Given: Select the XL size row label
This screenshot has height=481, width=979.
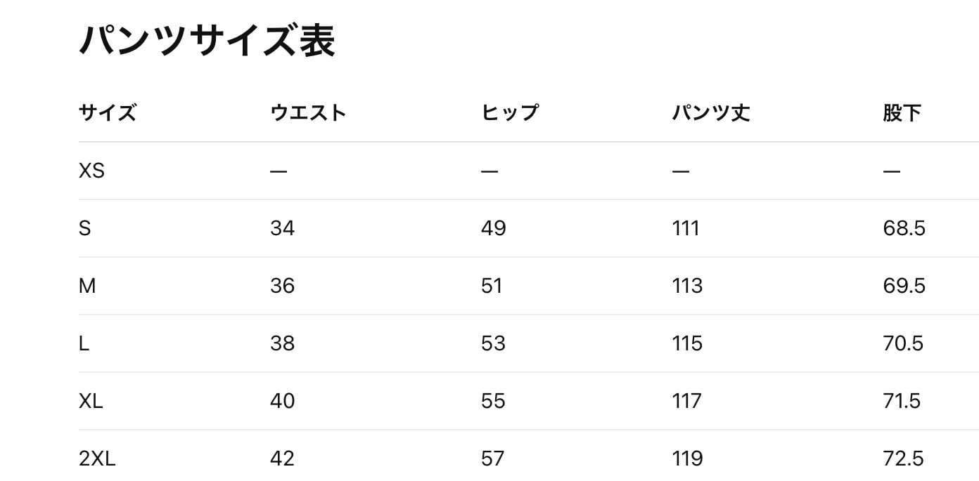Looking at the screenshot, I should [x=91, y=401].
